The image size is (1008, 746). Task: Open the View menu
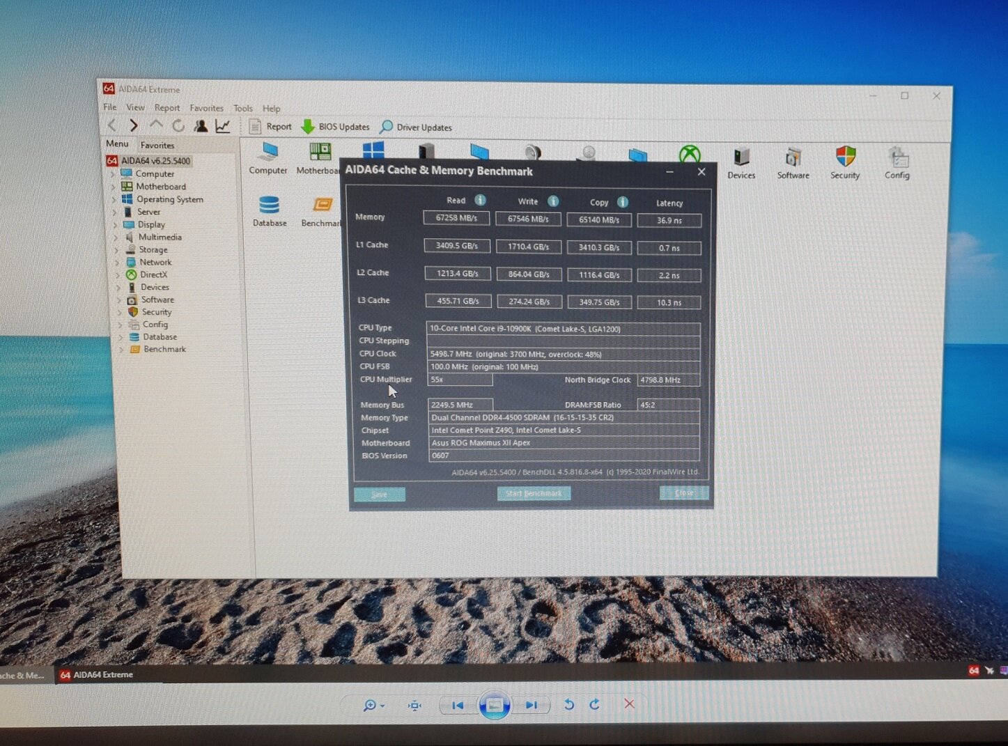point(135,107)
